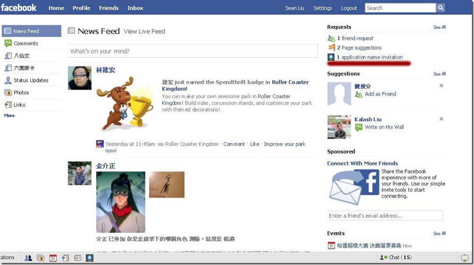Click the "What's on your mind?" box
The width and height of the screenshot is (474, 265).
[x=192, y=51]
